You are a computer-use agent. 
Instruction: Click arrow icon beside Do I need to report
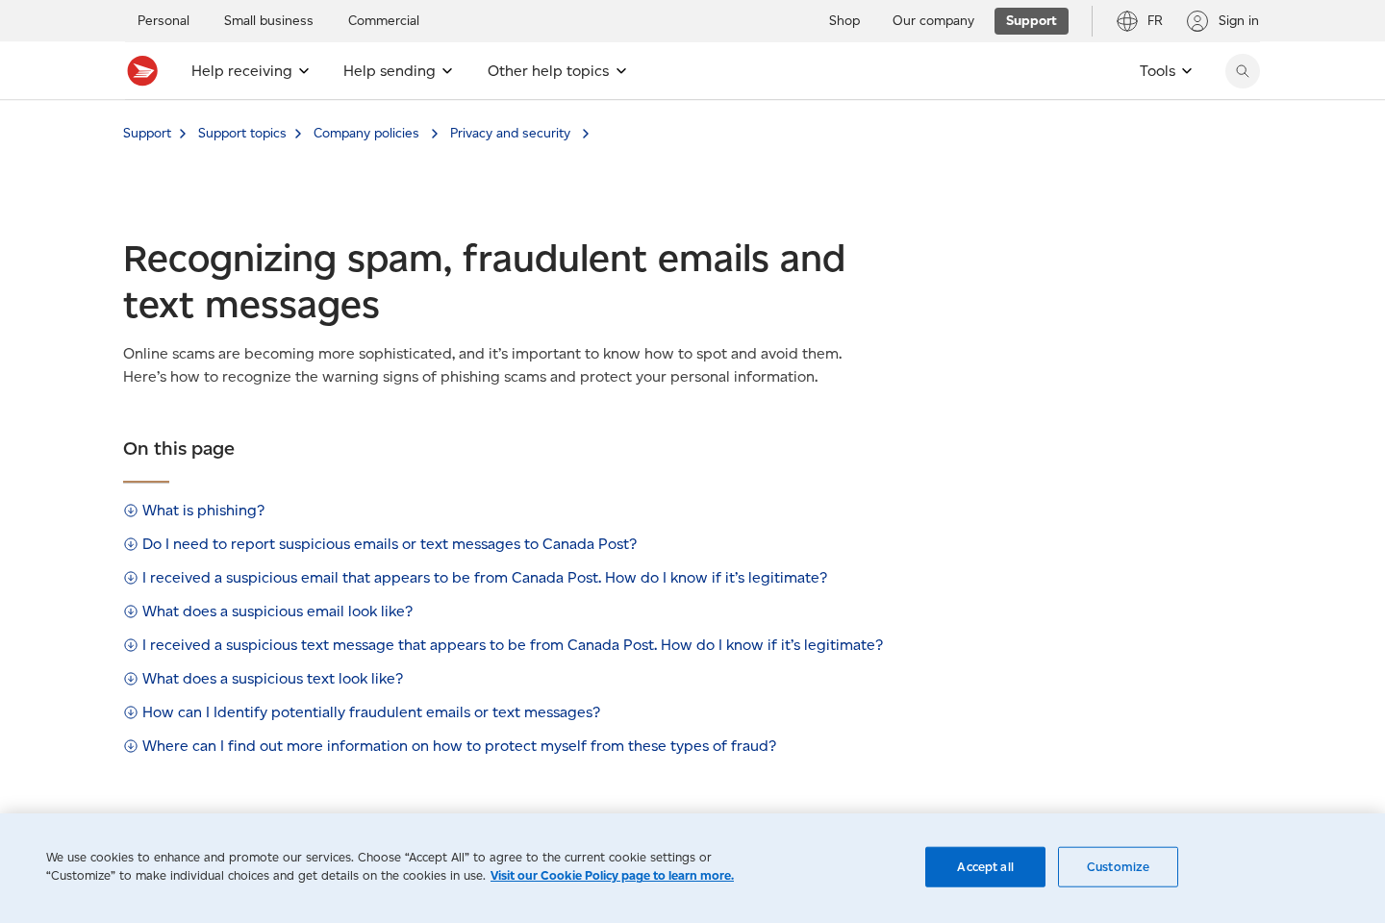pos(131,544)
